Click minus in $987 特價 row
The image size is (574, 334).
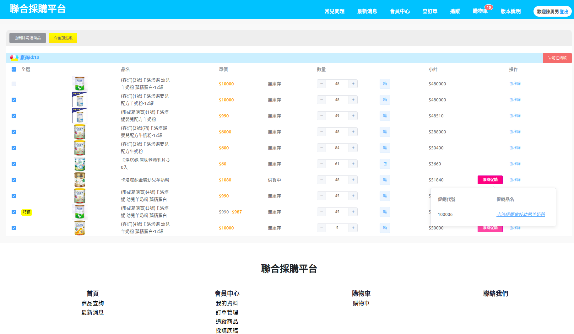[321, 212]
